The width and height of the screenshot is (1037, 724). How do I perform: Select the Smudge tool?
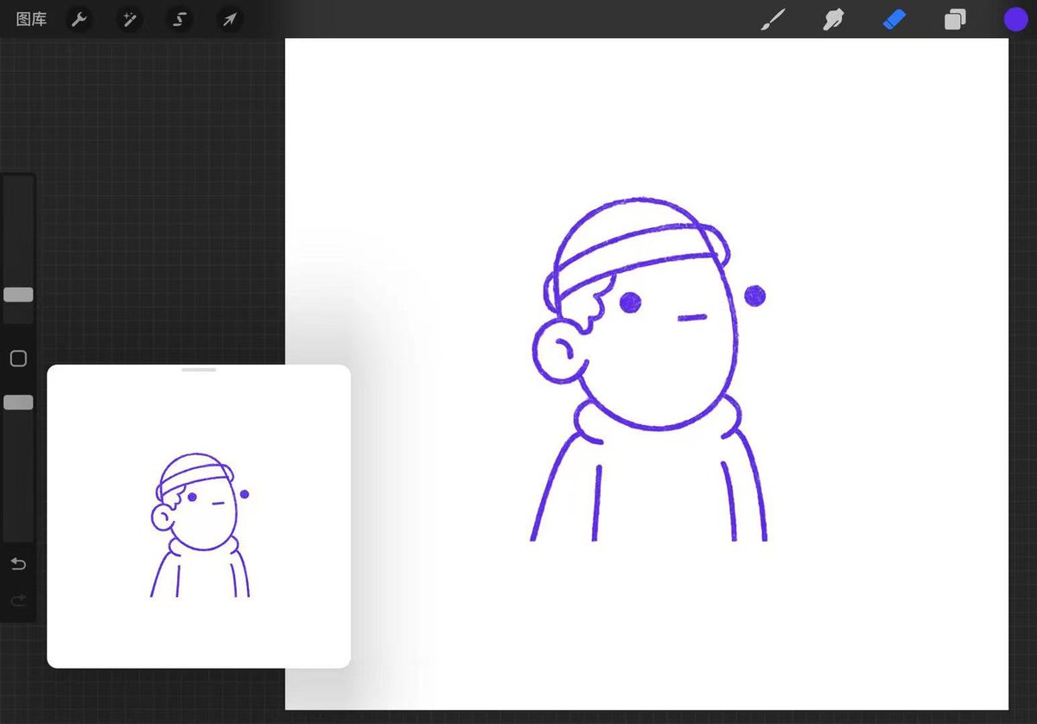coord(833,19)
